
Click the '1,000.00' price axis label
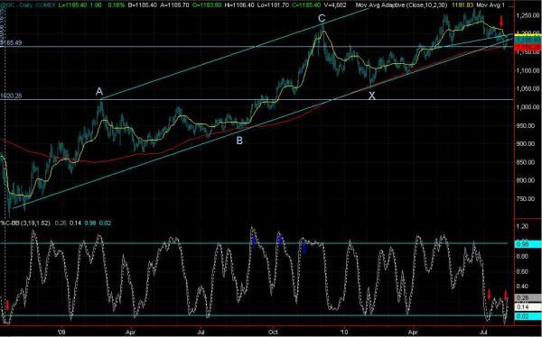[528, 107]
